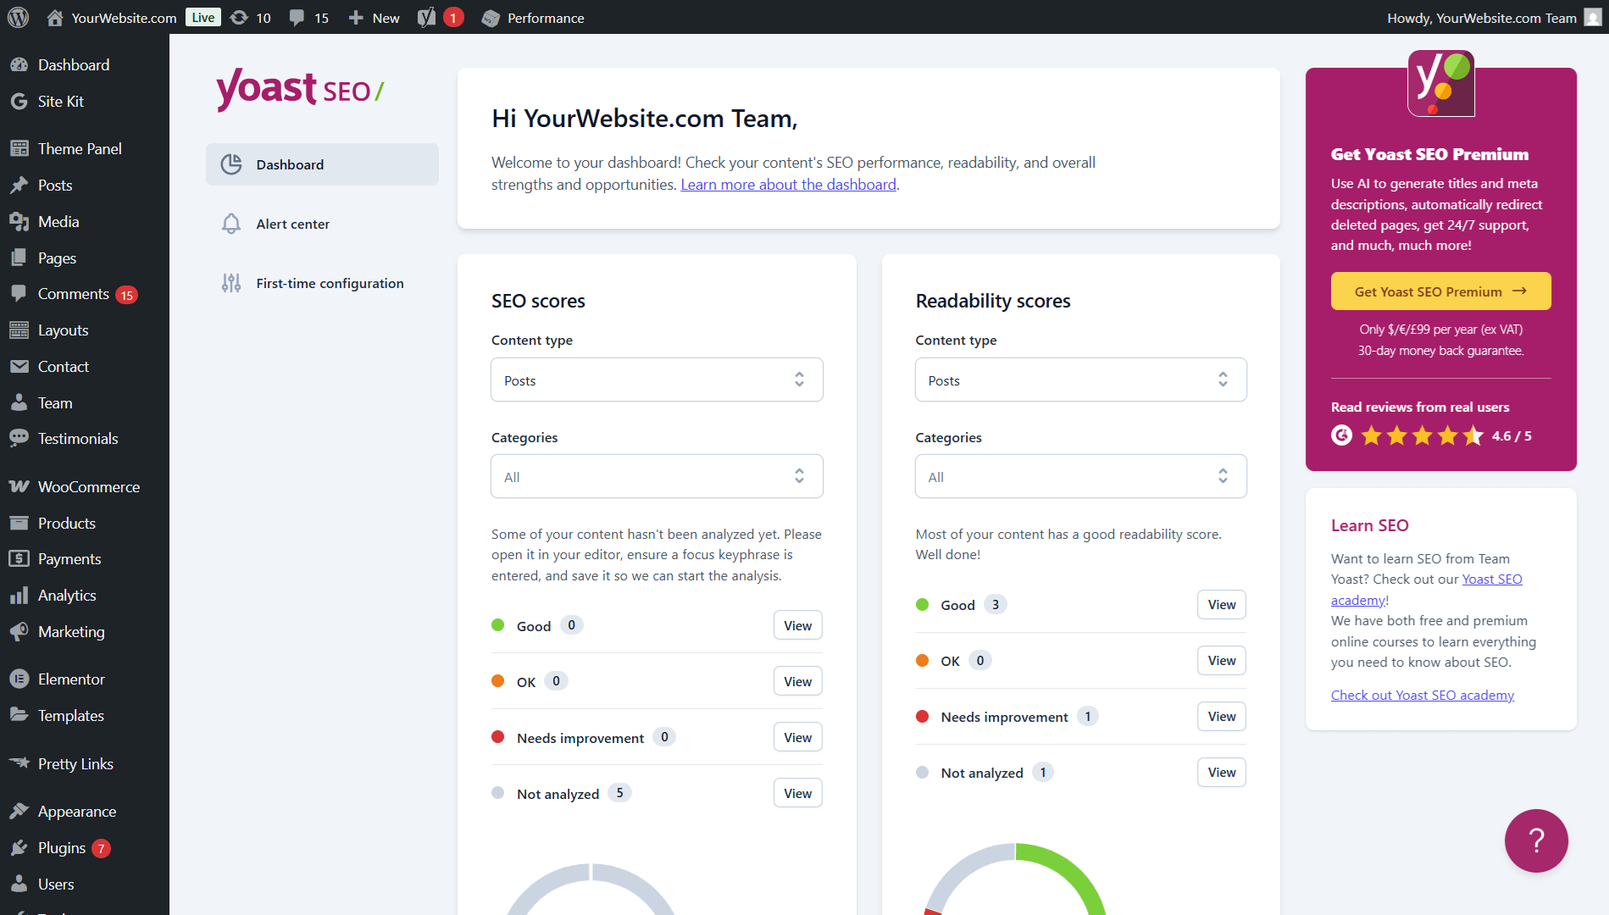Click the Yoast SEO logo
Screen dimensions: 1609x915
coord(300,89)
